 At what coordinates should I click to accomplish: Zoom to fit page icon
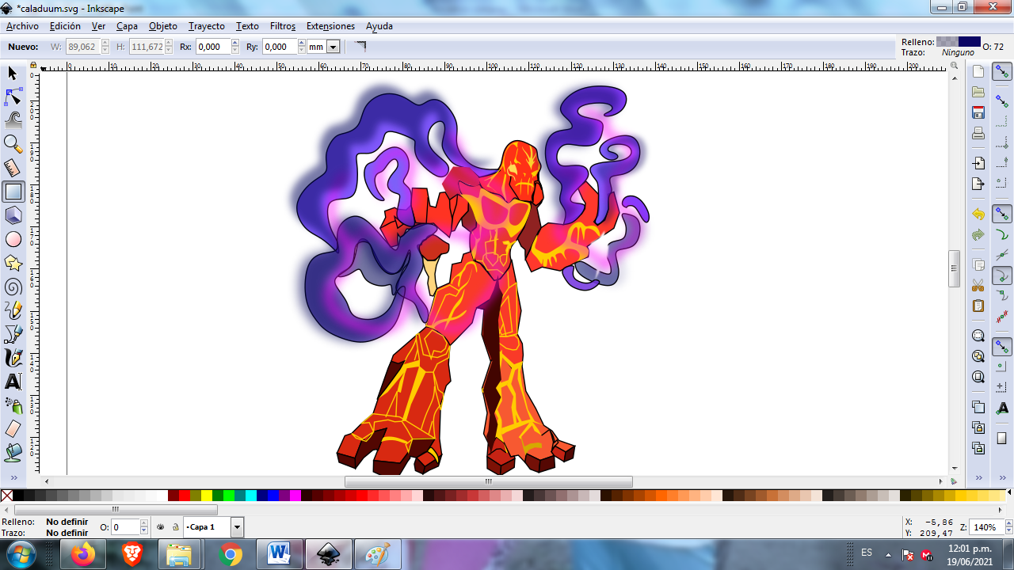[x=978, y=377]
